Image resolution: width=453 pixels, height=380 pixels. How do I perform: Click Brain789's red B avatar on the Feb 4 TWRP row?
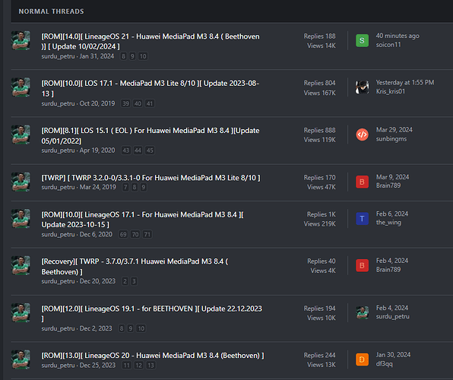[x=362, y=265]
